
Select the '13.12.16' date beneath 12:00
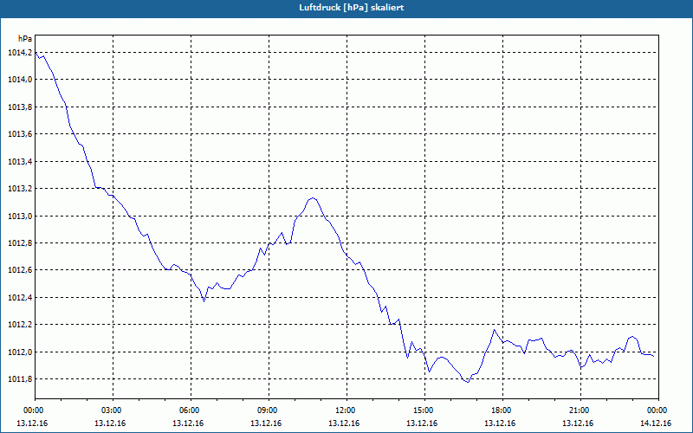click(344, 423)
